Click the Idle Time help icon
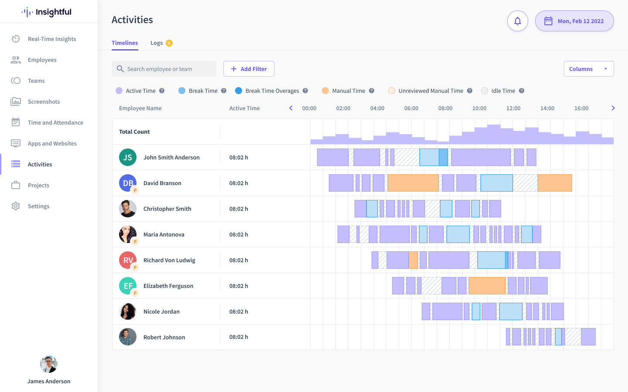The height and width of the screenshot is (392, 628). coord(522,91)
